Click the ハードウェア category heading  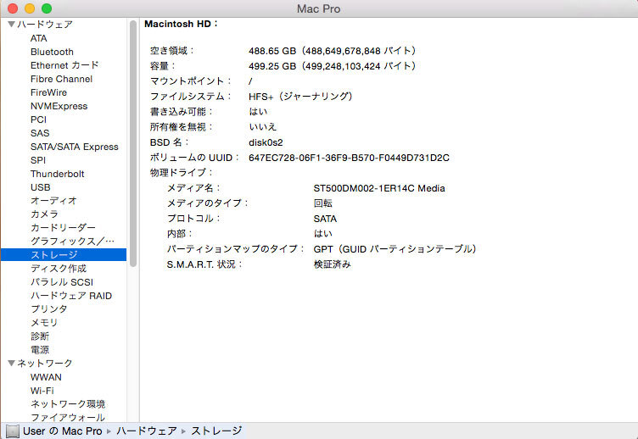coord(45,25)
